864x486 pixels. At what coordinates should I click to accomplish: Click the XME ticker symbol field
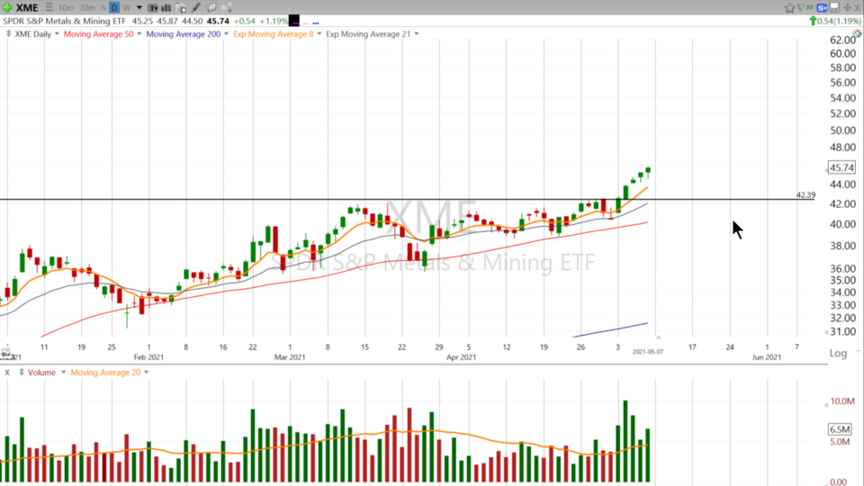(x=27, y=8)
